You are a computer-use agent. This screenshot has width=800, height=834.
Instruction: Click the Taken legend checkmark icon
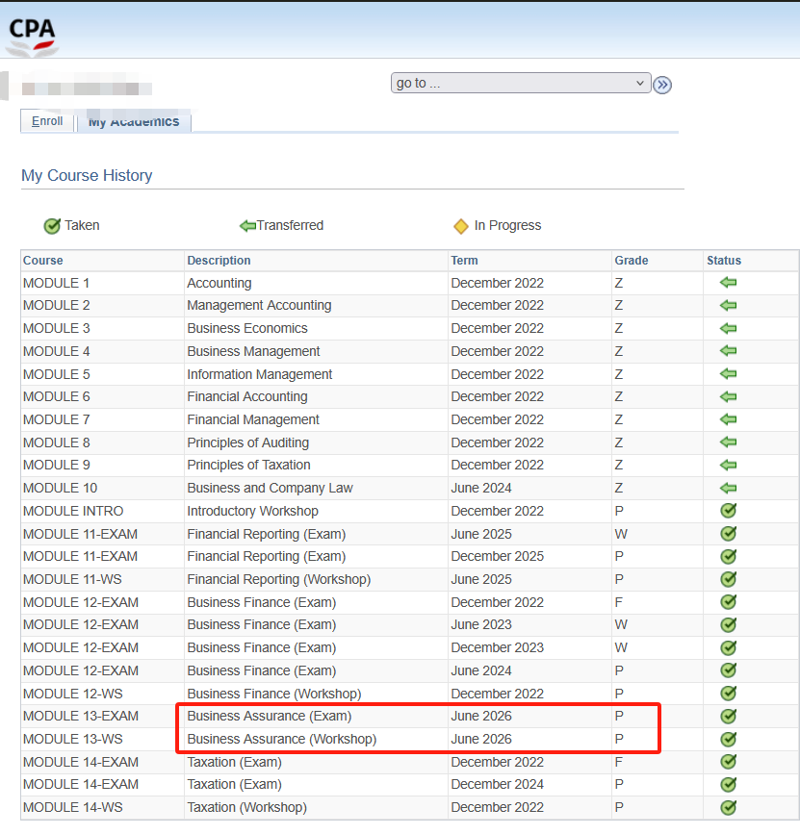(x=52, y=226)
